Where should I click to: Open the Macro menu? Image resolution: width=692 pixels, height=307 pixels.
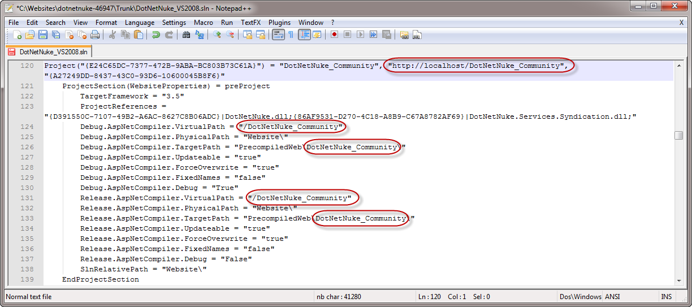pyautogui.click(x=204, y=23)
